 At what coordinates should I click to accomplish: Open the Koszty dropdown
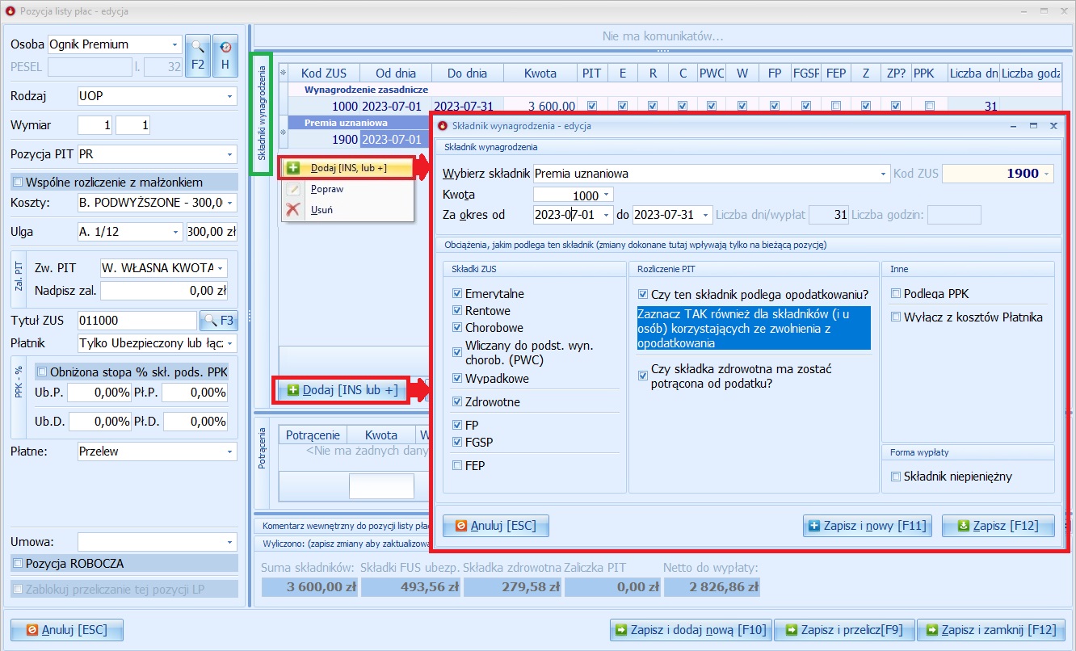point(230,204)
